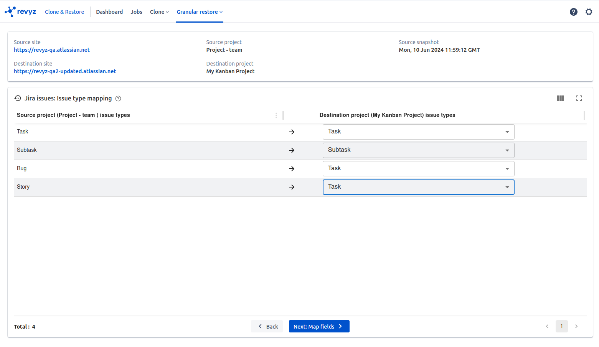Select page 1 in pagination
This screenshot has width=599, height=347.
[562, 326]
